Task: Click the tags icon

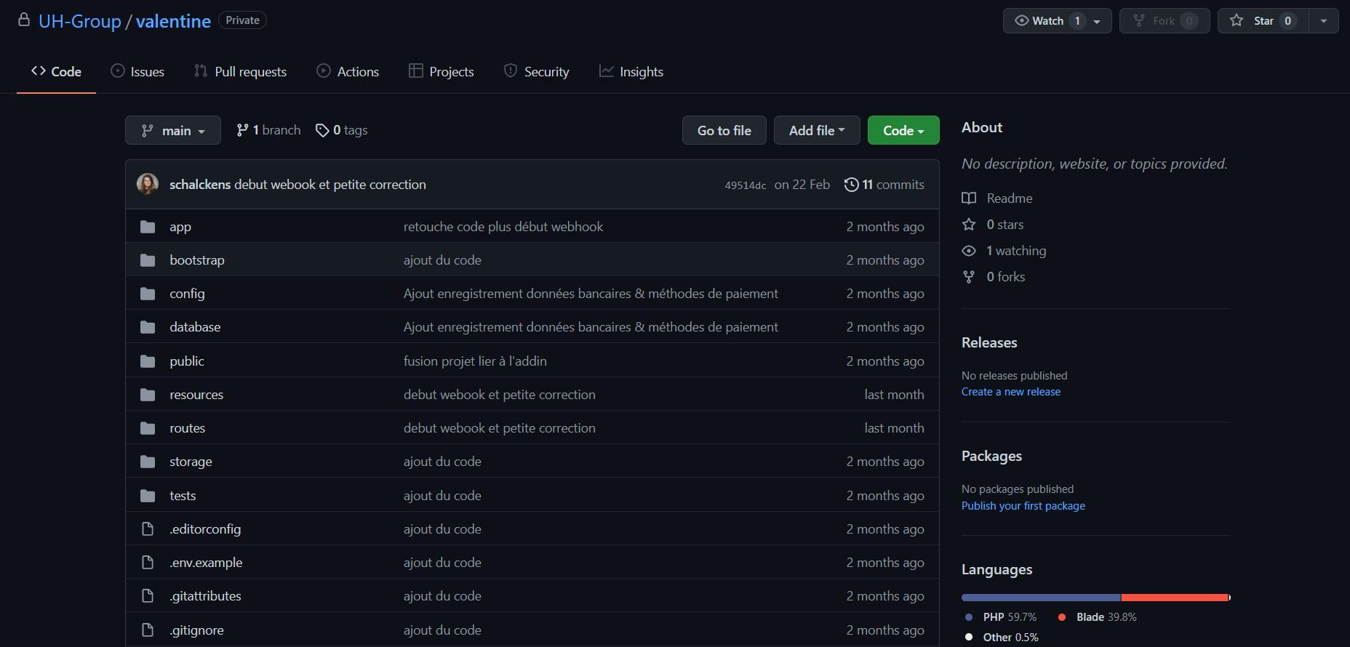Action: tap(322, 130)
